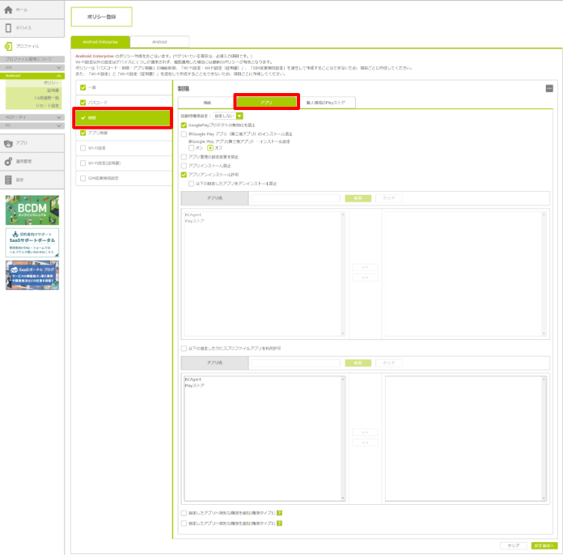This screenshot has width=563, height=555.
Task: Click the Profile (プロファイル) sidebar icon
Action: tap(8, 47)
